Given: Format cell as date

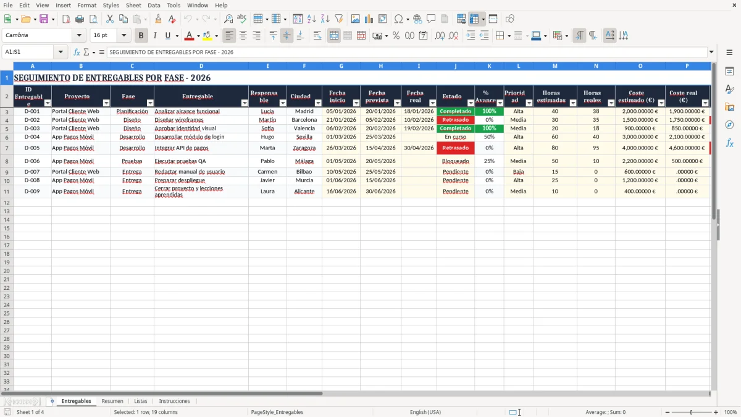Looking at the screenshot, I should click(x=423, y=36).
